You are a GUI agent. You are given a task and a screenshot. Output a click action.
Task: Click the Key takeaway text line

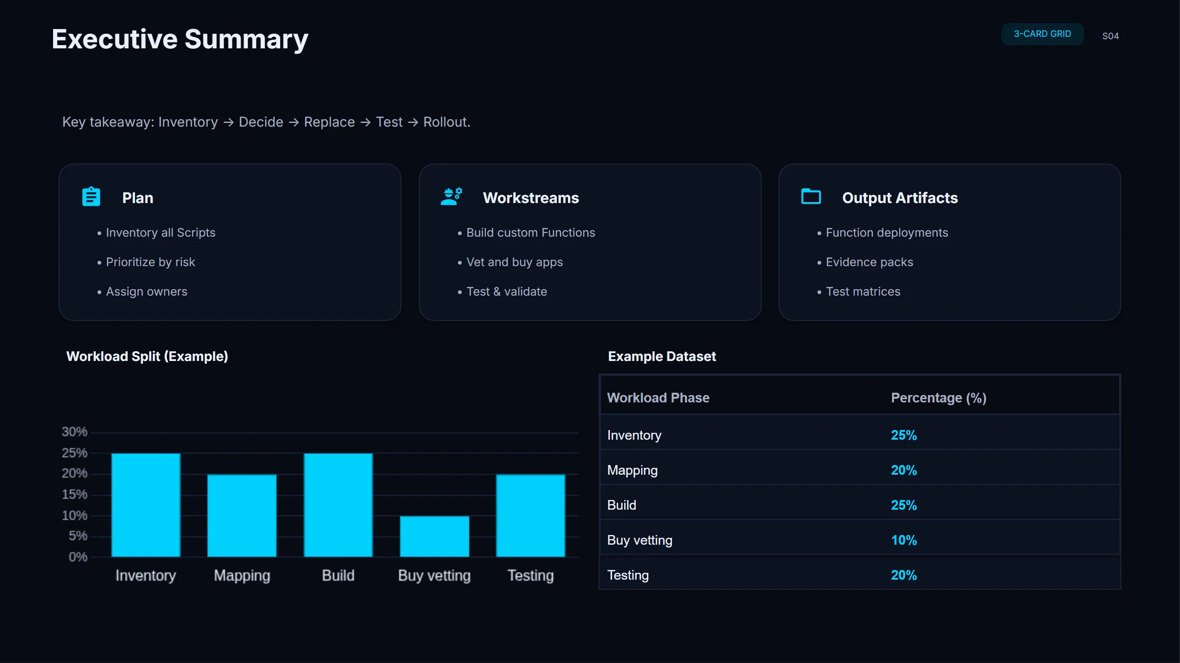click(266, 122)
